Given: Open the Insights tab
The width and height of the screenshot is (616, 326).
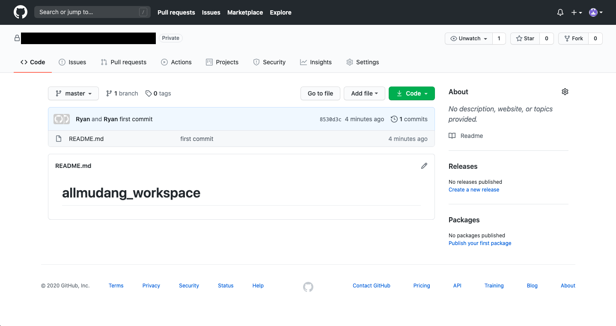Looking at the screenshot, I should coord(316,62).
